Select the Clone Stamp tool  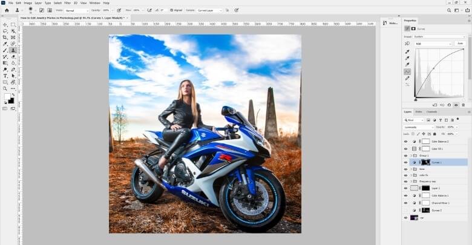[13, 50]
